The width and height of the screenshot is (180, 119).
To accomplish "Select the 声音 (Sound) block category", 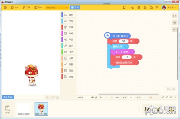I will click(68, 39).
